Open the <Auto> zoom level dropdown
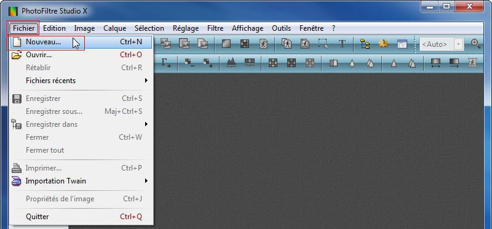492x229 pixels. click(x=458, y=44)
